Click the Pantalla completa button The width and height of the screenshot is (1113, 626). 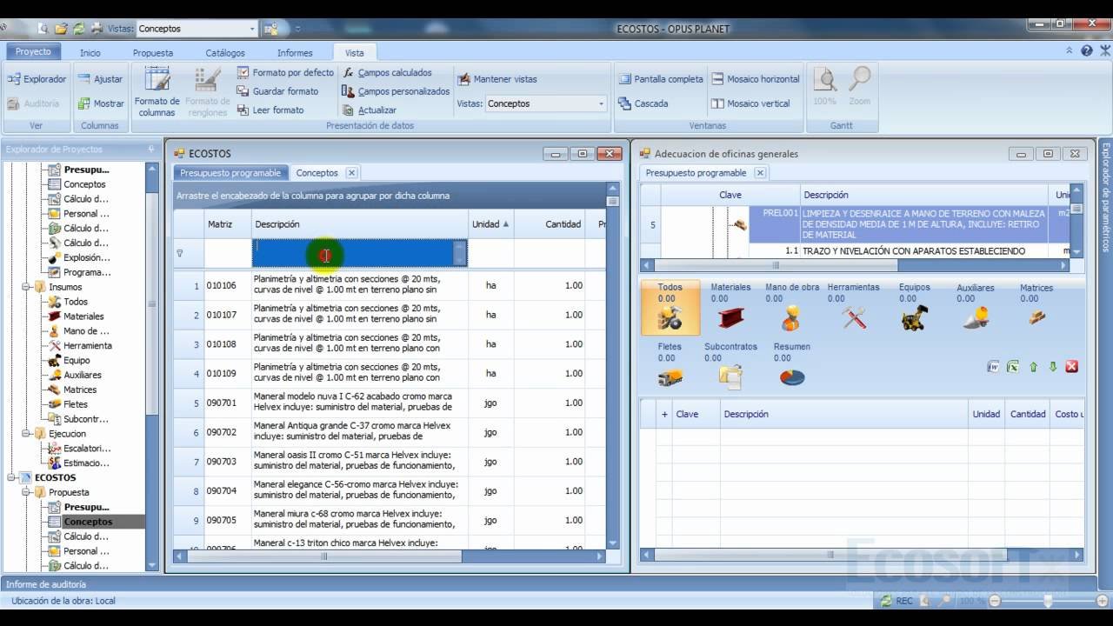click(x=663, y=78)
